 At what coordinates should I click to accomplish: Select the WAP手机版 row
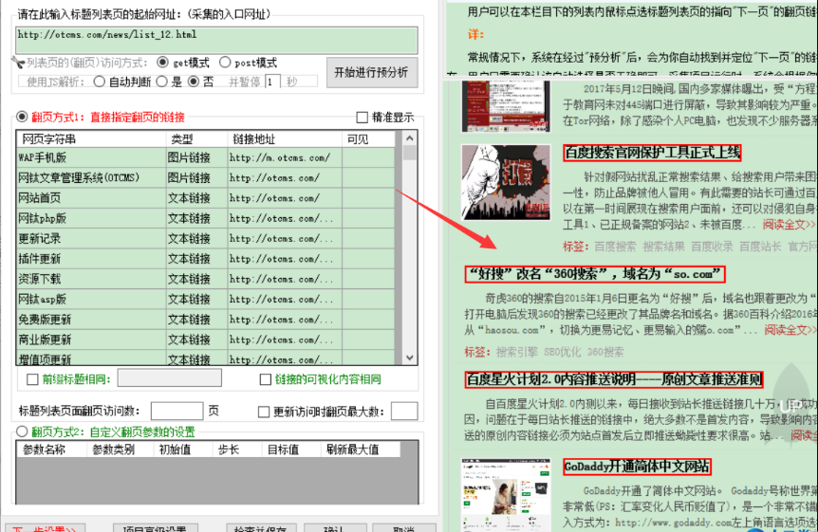pos(206,157)
